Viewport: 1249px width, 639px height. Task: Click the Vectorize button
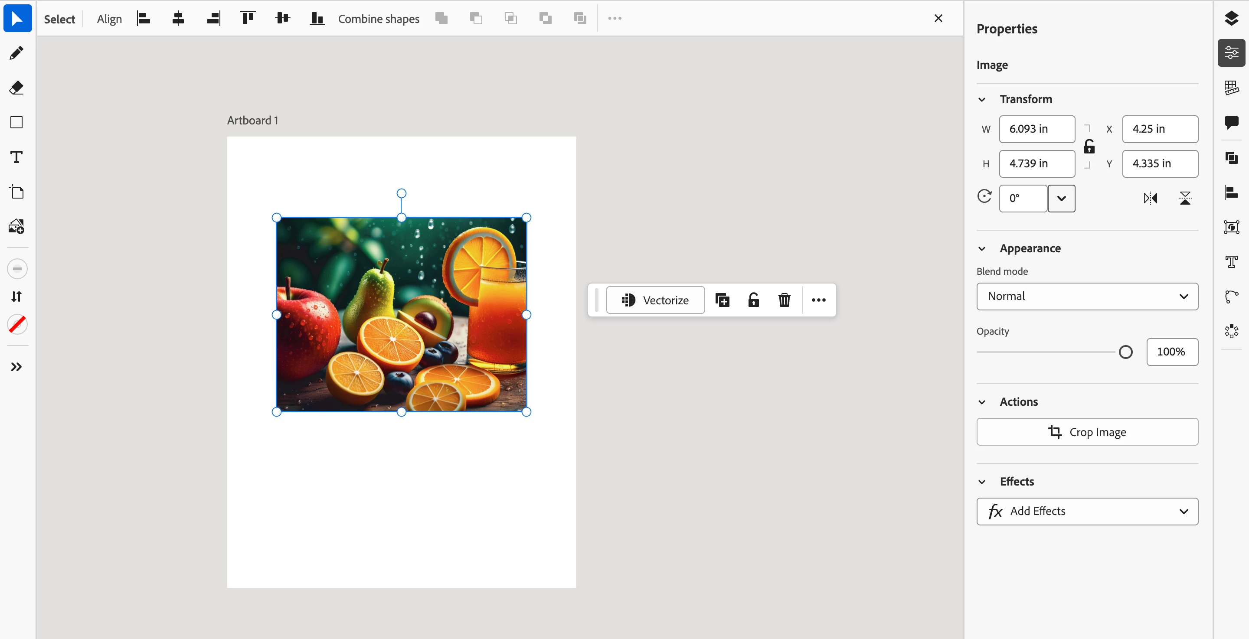point(656,300)
